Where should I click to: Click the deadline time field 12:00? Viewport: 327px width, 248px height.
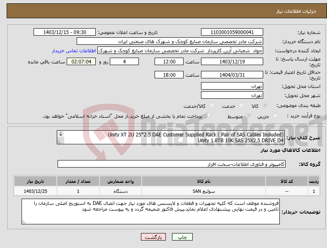point(169,61)
